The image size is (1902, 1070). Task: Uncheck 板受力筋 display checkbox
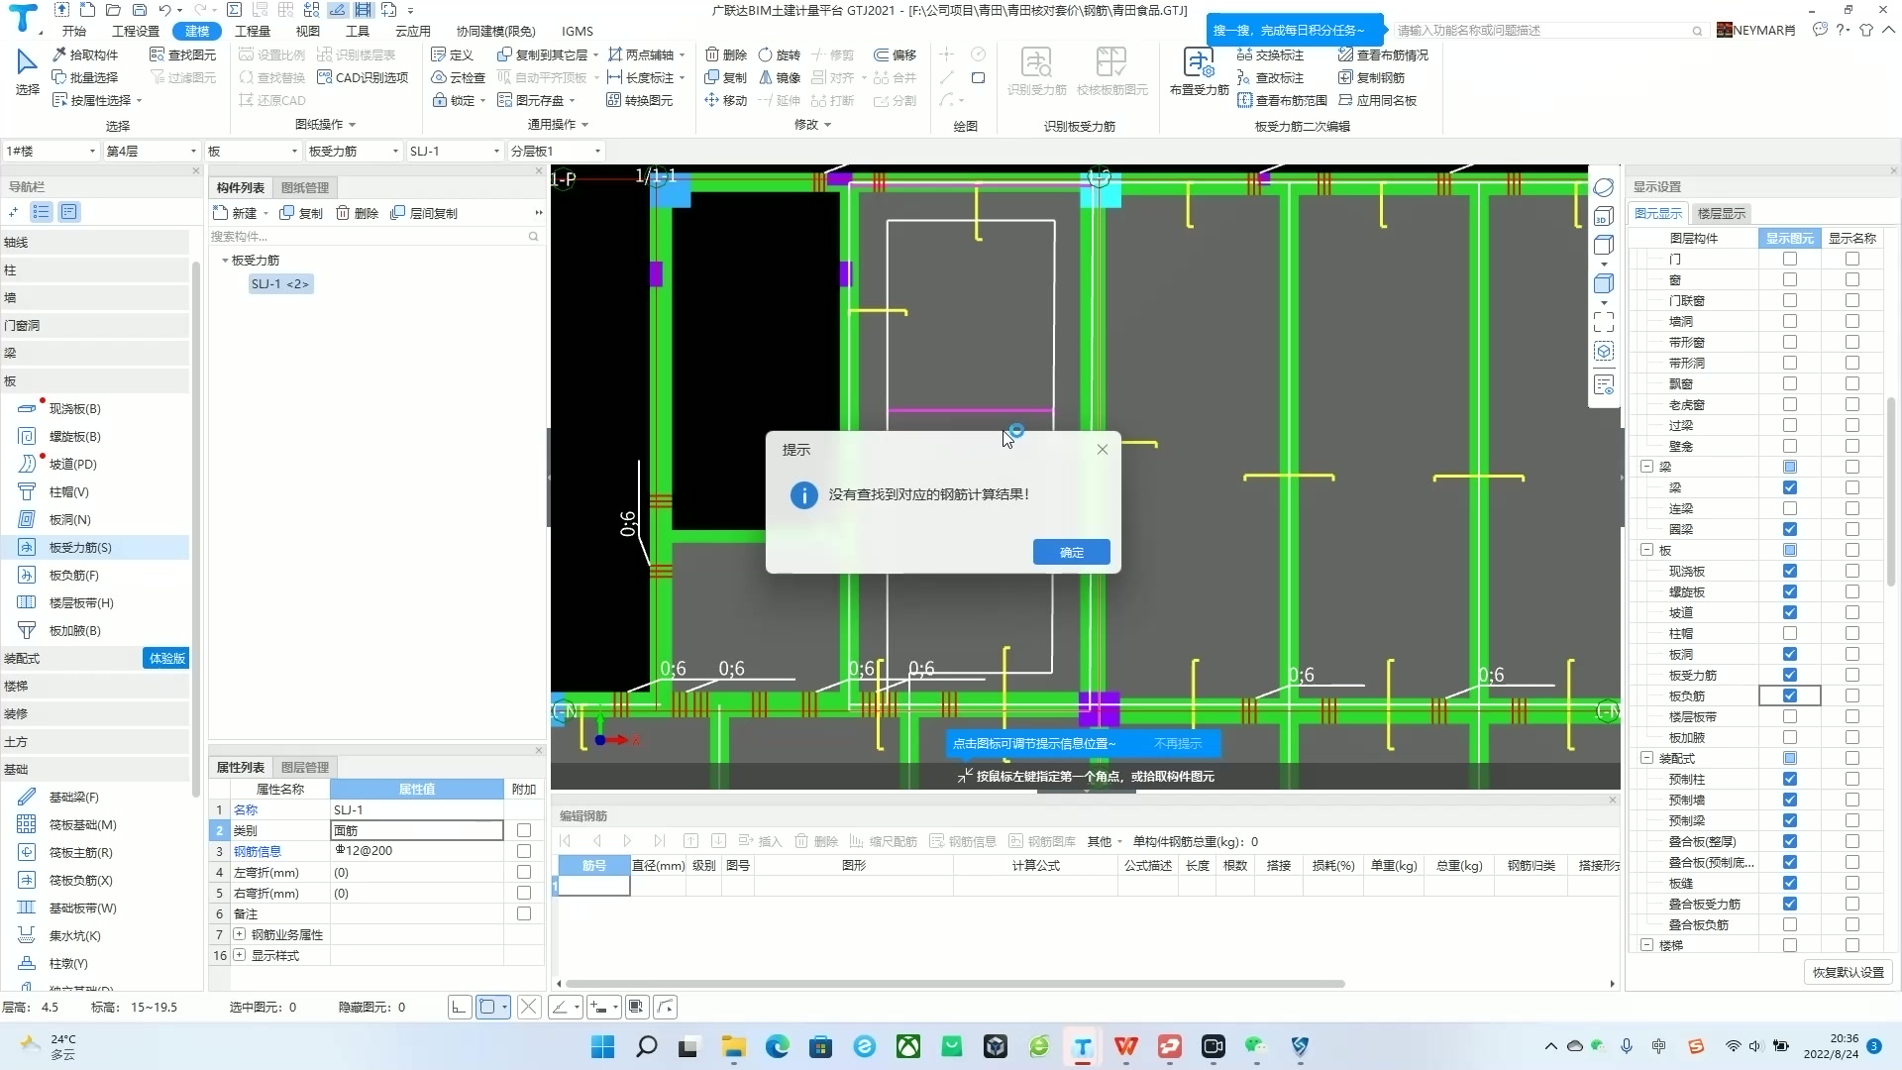tap(1789, 675)
